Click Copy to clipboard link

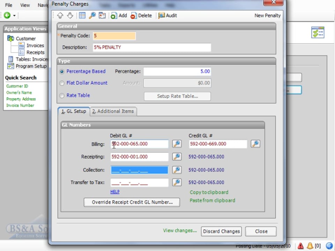click(x=209, y=192)
